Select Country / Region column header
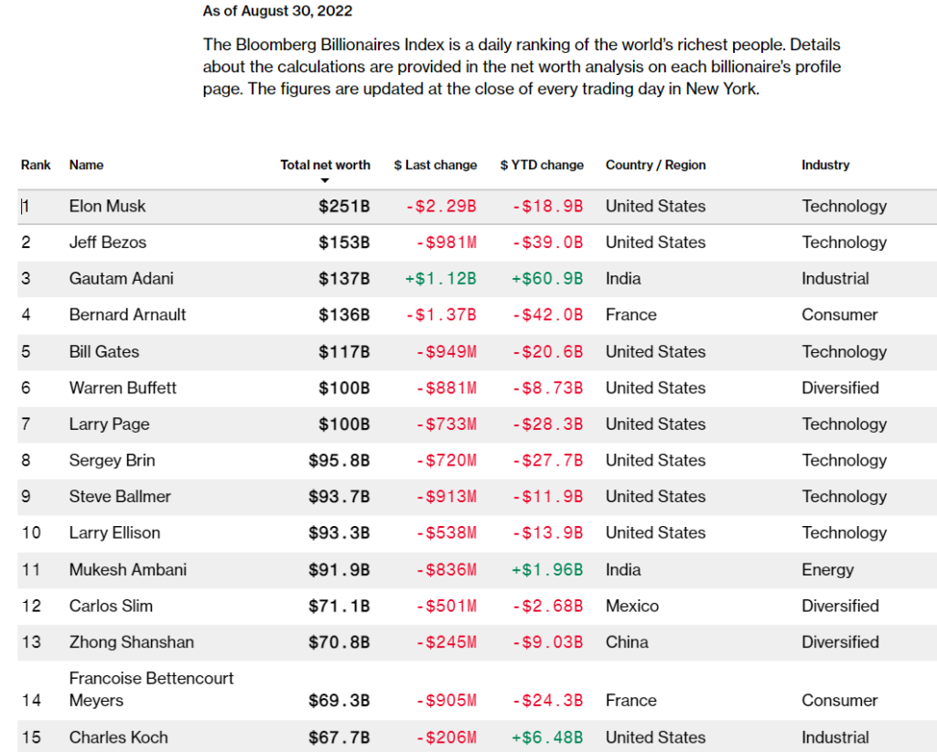This screenshot has height=752, width=937. [x=655, y=166]
